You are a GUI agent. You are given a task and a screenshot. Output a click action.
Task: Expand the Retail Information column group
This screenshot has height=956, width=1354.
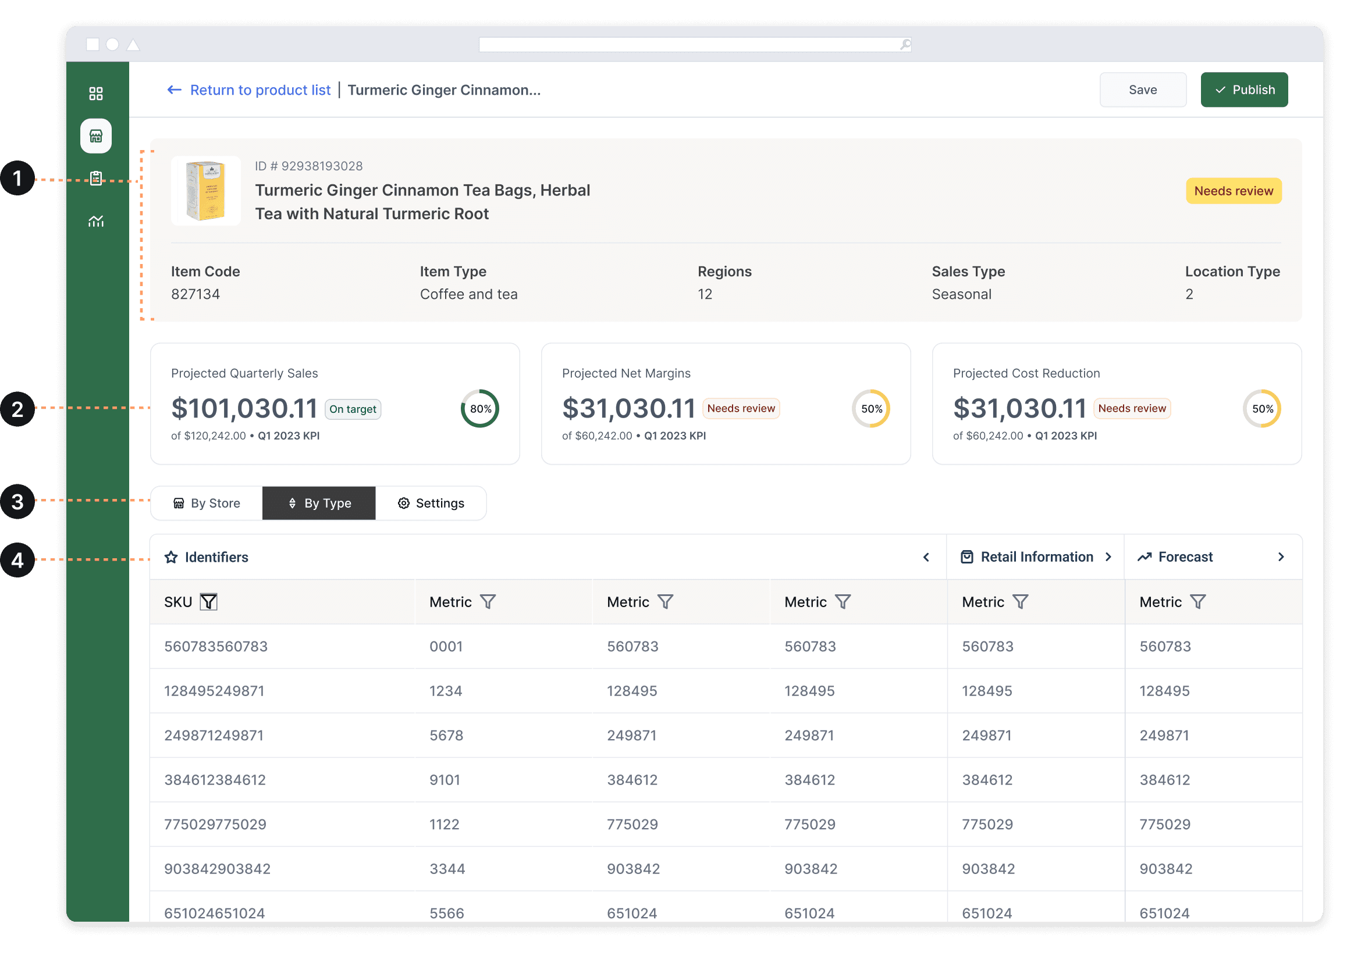1108,557
